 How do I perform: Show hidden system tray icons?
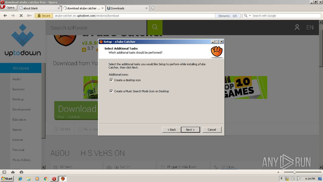coord(281,179)
